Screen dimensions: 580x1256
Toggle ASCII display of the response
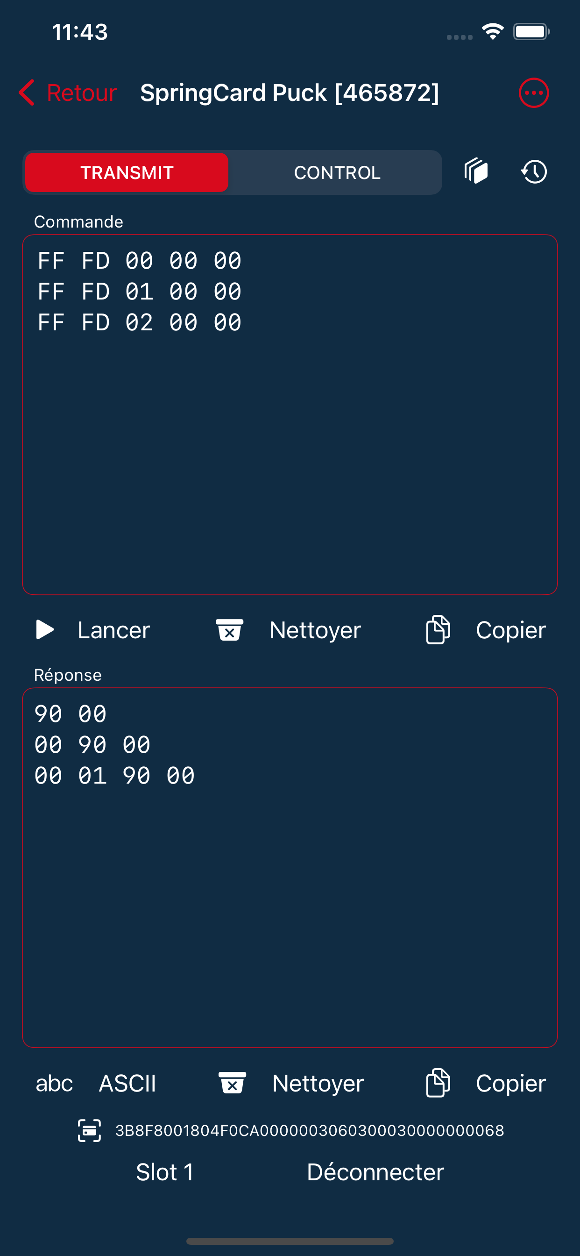pyautogui.click(x=127, y=1084)
